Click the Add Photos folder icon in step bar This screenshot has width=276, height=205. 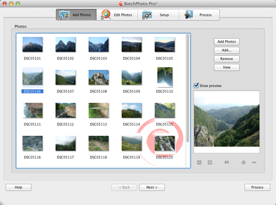(x=64, y=15)
